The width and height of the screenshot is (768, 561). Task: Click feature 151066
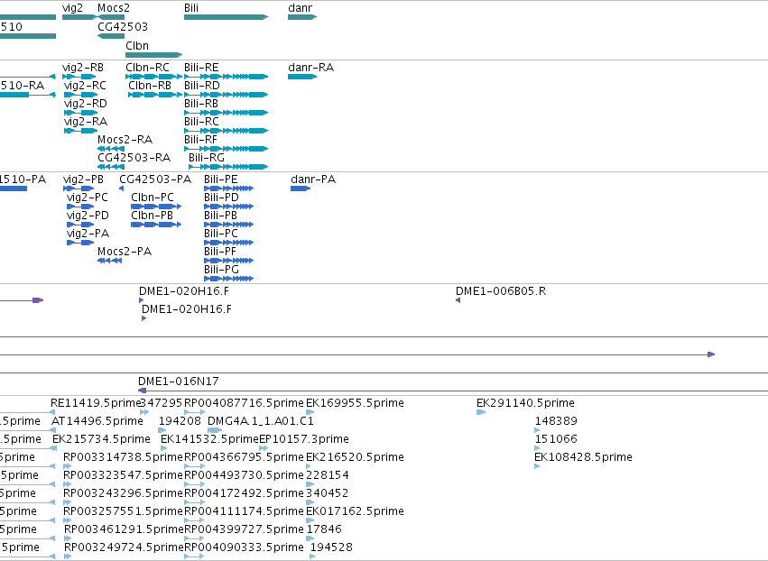[556, 439]
